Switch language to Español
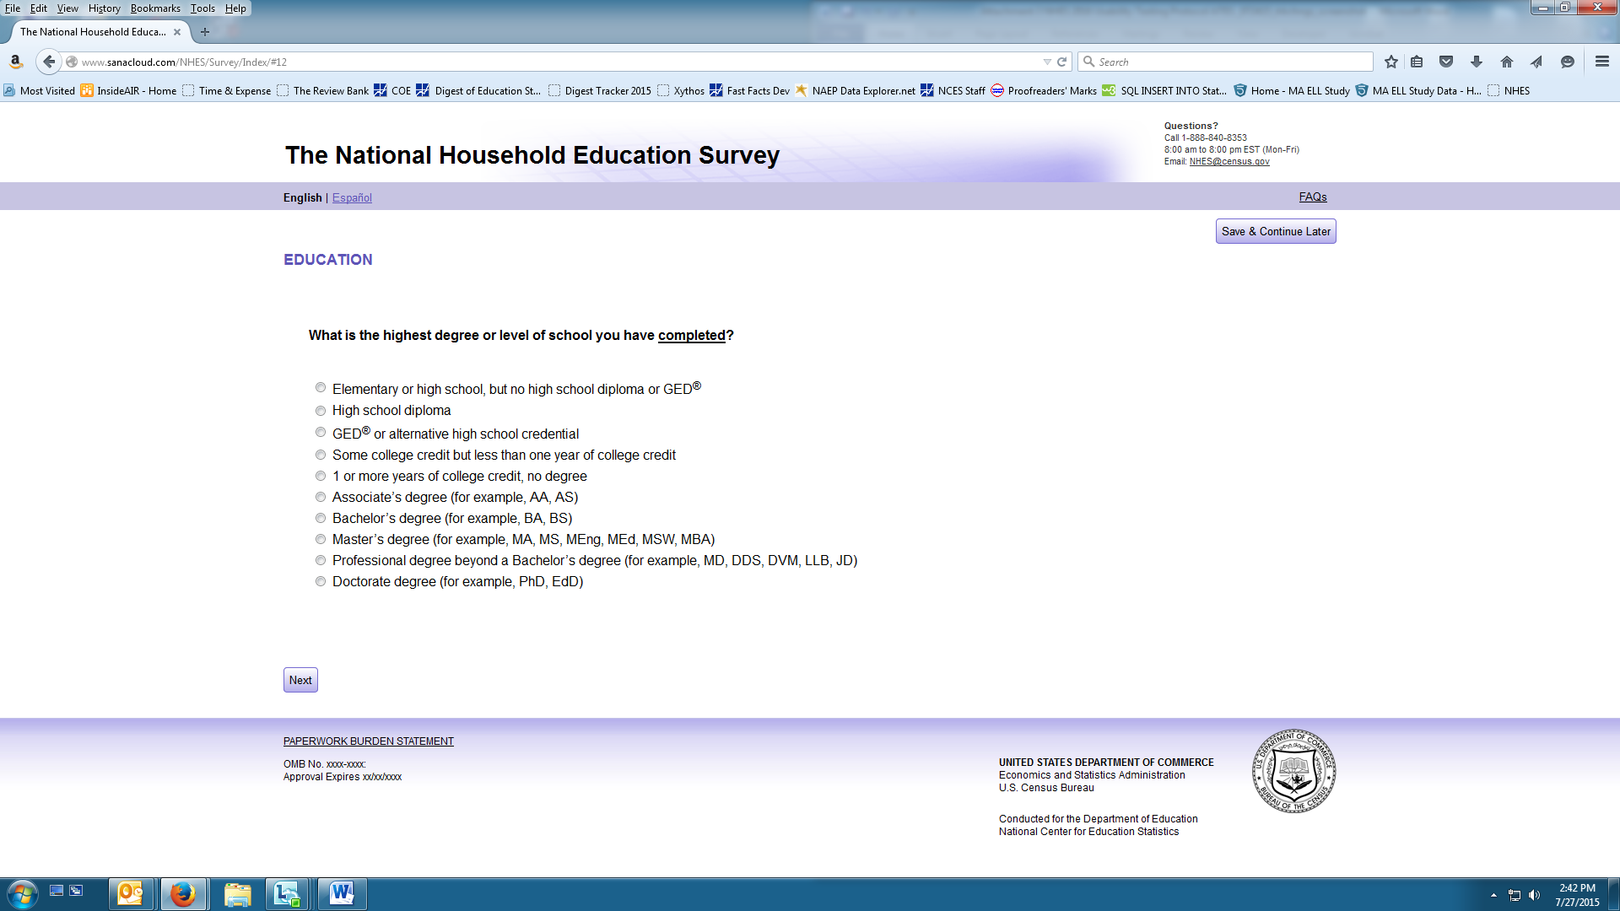This screenshot has height=911, width=1620. coord(352,197)
